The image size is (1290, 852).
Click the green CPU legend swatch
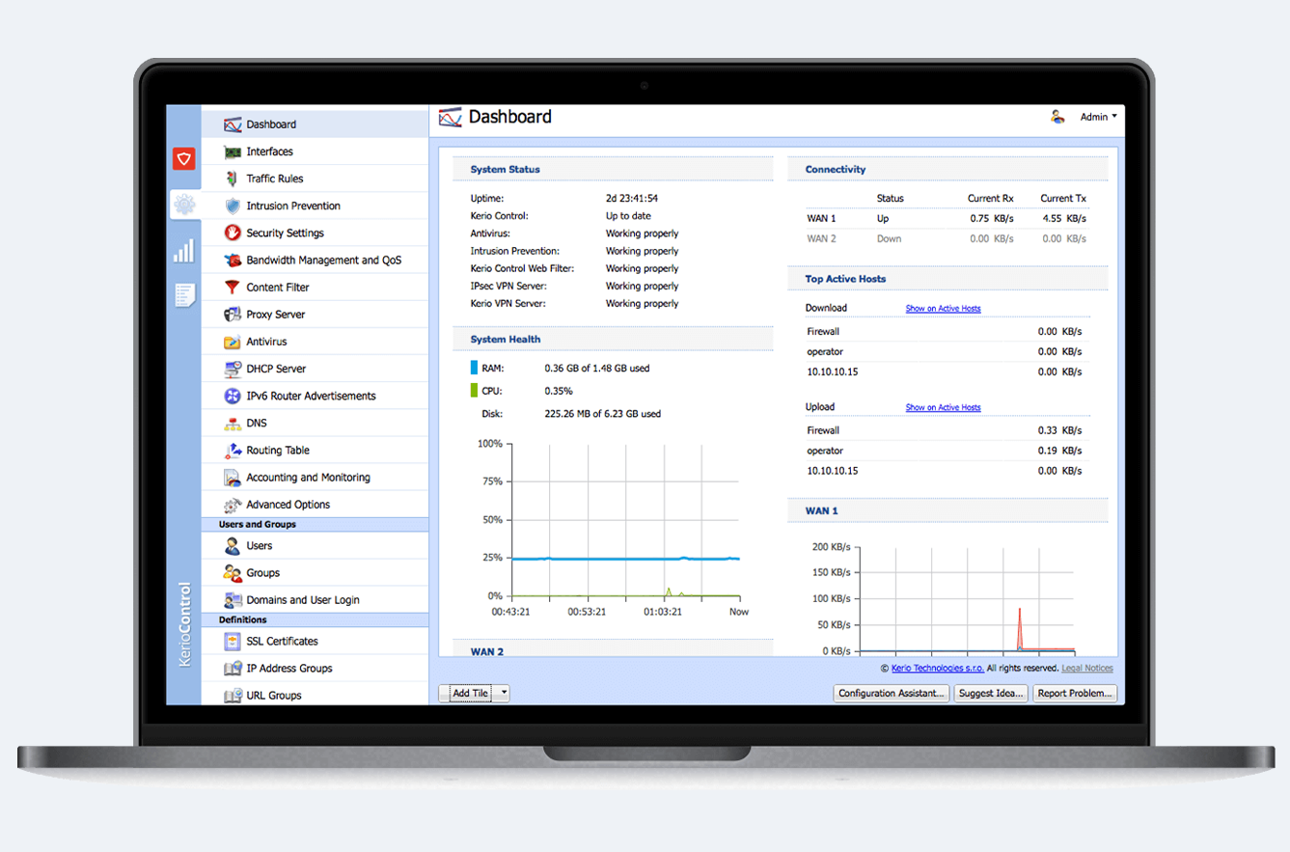tap(474, 391)
